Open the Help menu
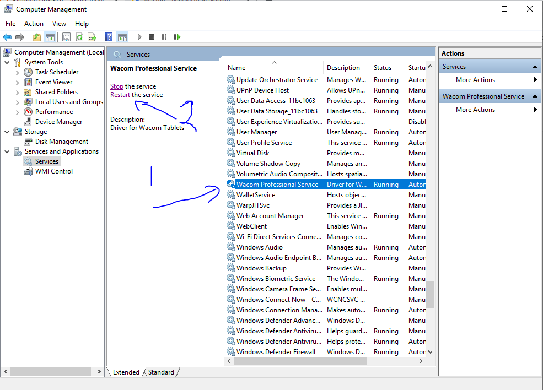The width and height of the screenshot is (543, 390). (82, 24)
